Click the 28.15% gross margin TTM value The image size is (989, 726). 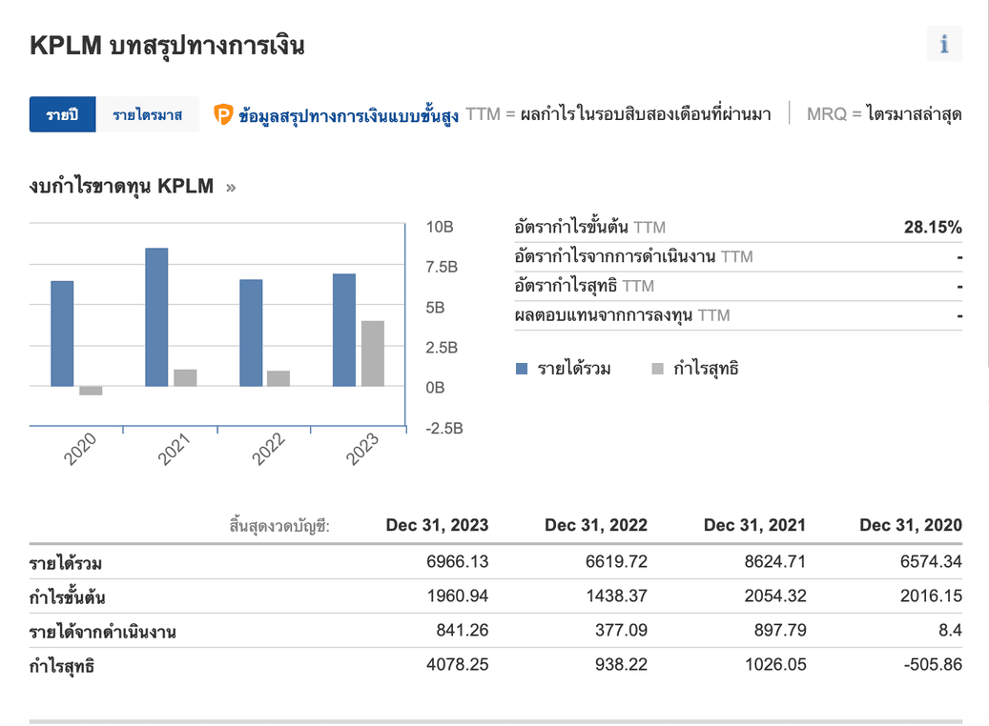(x=932, y=228)
